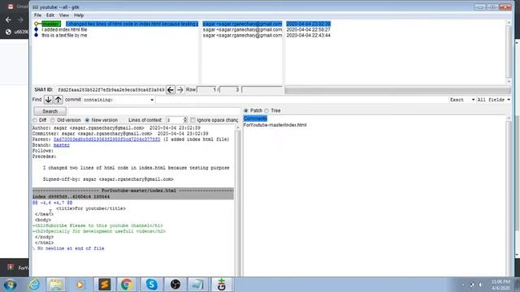Screen dimensions: 520x292
Task: Select commit 'I changed two lines of html code'
Action: click(x=132, y=24)
